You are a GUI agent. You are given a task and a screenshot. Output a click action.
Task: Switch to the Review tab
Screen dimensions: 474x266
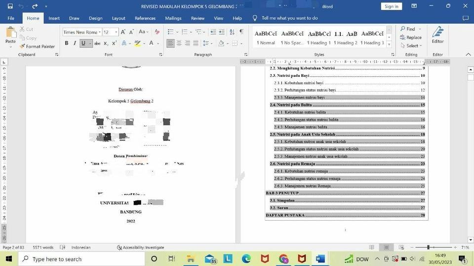pyautogui.click(x=197, y=18)
